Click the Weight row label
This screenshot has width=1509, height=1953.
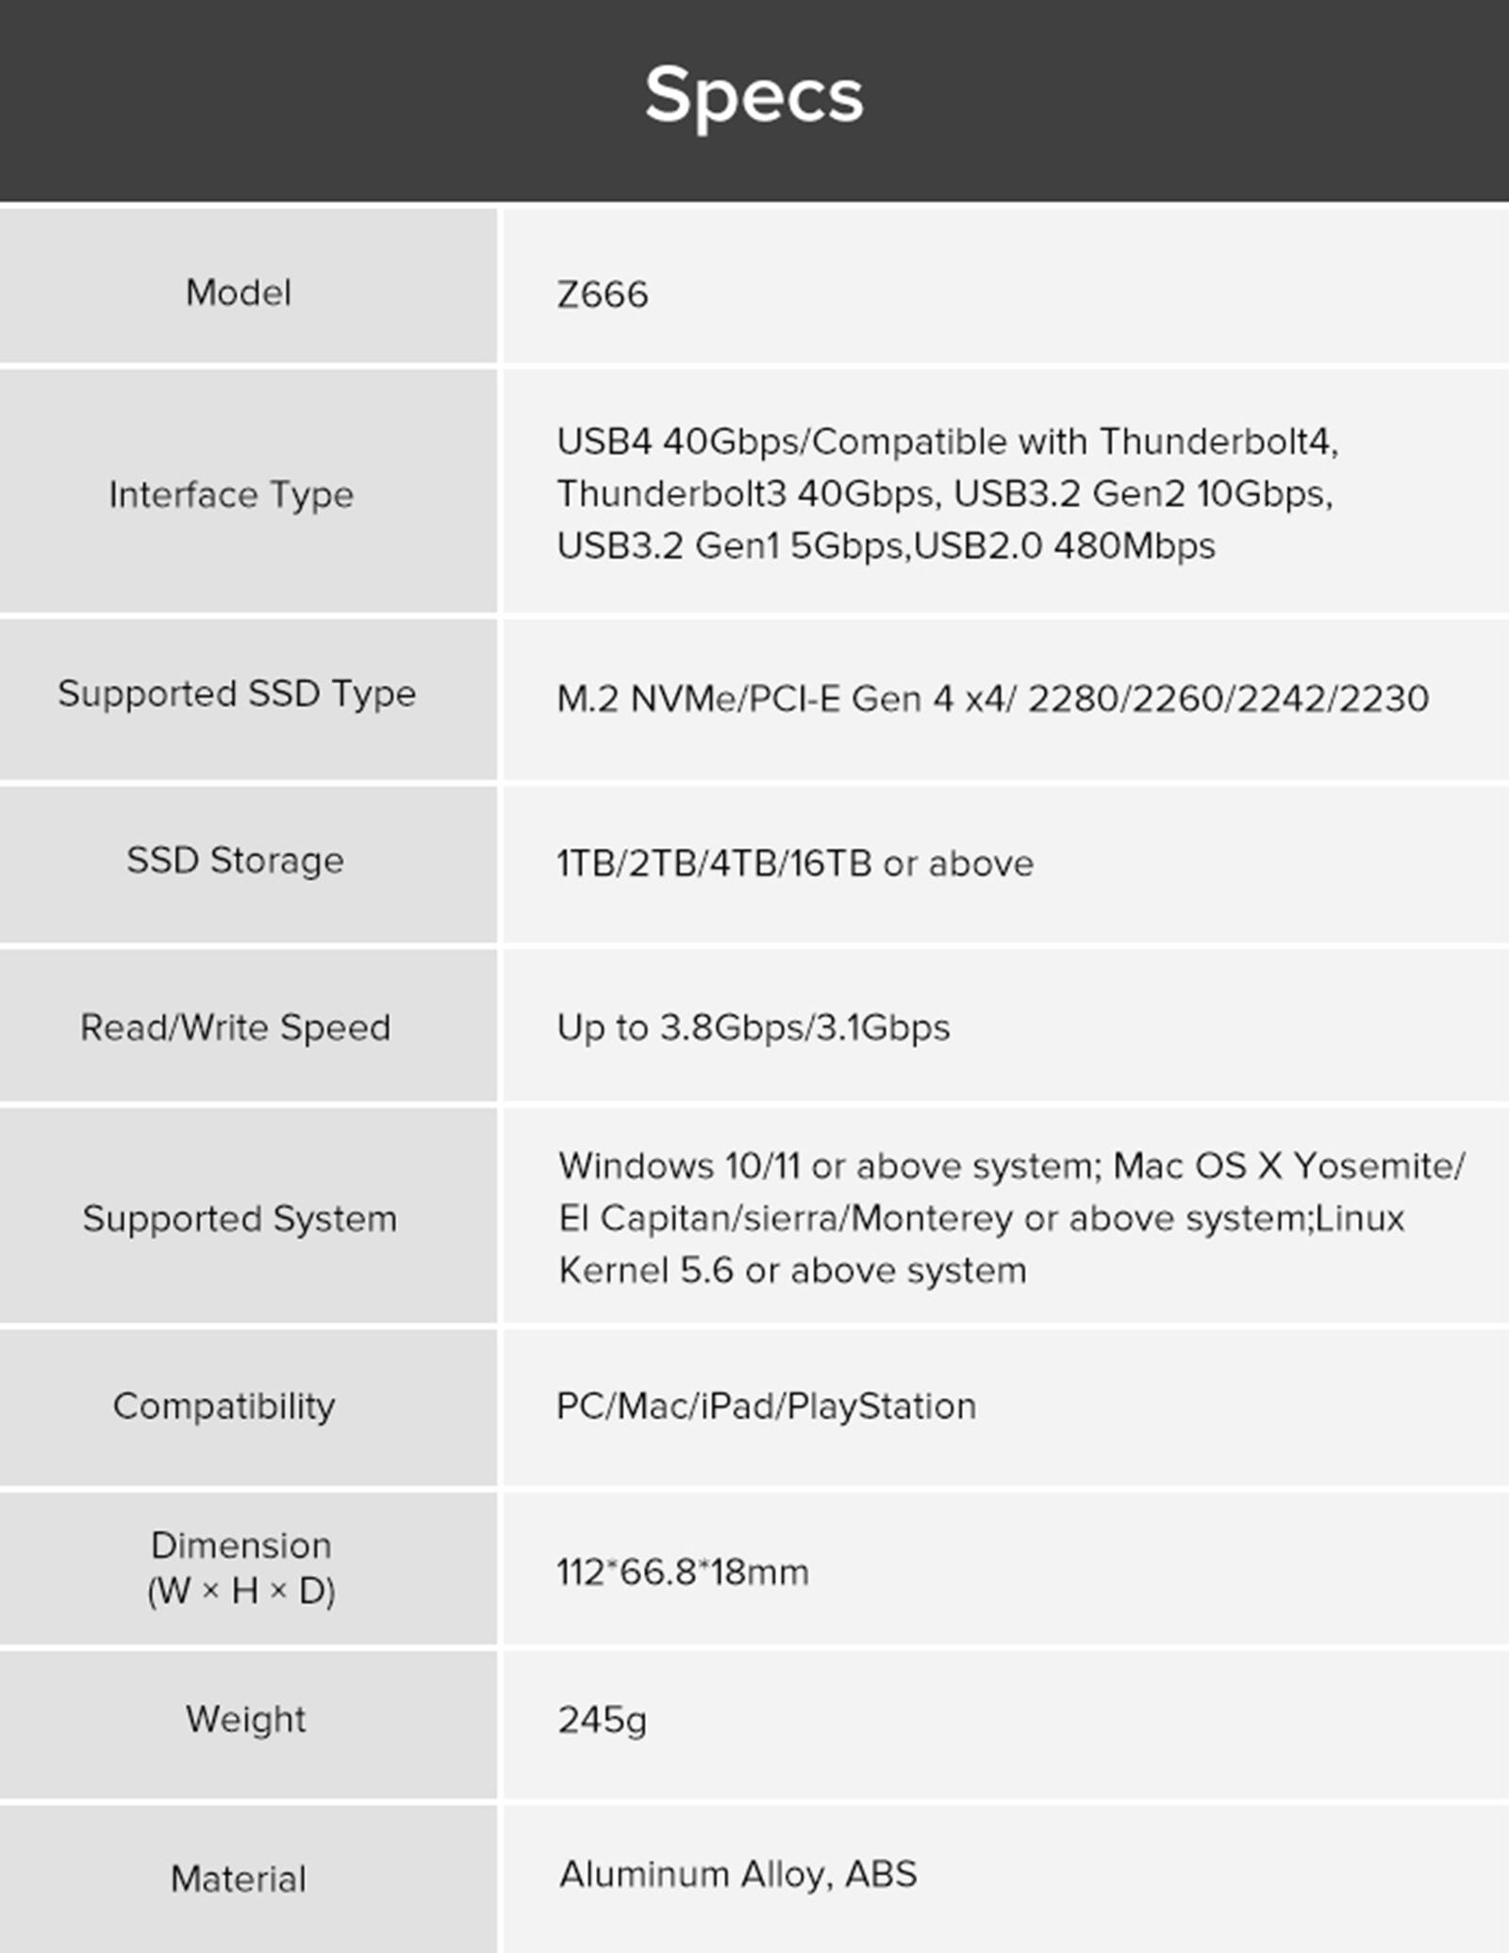245,1719
